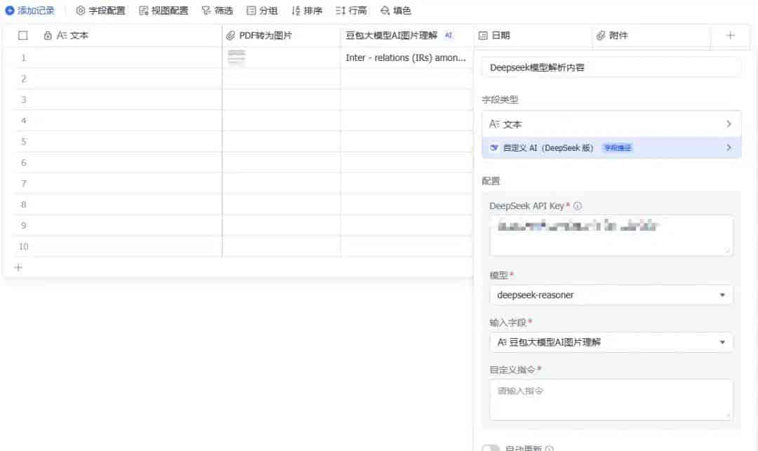
Task: Select the 附件 column header
Action: (651, 35)
